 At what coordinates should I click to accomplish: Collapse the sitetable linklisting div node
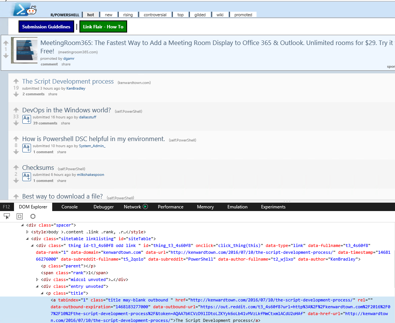click(27, 239)
